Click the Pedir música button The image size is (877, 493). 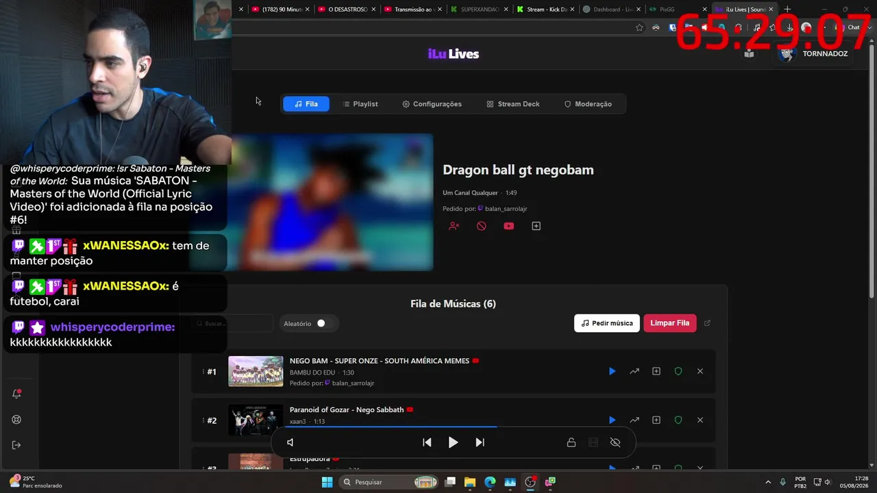607,323
